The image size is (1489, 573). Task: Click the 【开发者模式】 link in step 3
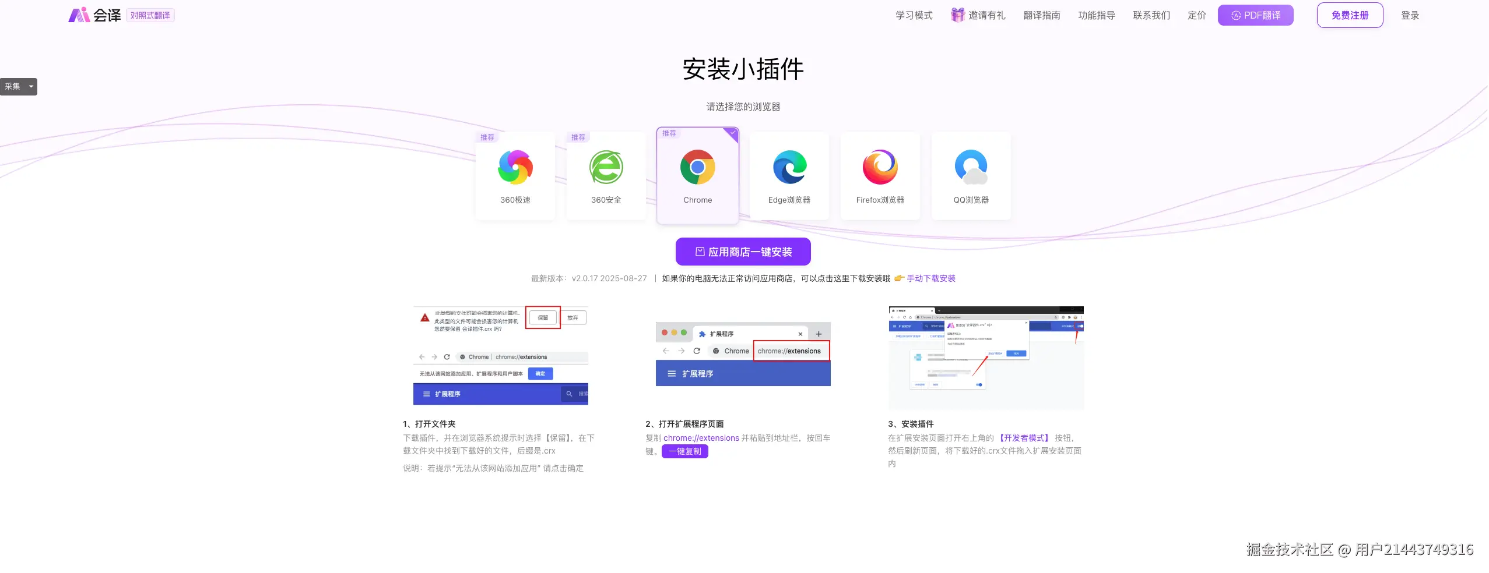pyautogui.click(x=1024, y=438)
